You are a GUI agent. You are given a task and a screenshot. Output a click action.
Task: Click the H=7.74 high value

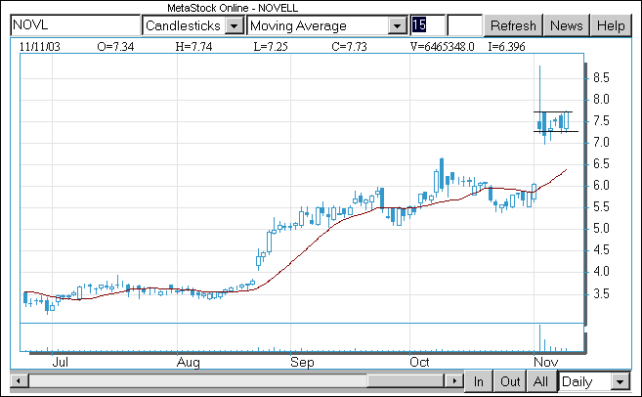[x=193, y=47]
